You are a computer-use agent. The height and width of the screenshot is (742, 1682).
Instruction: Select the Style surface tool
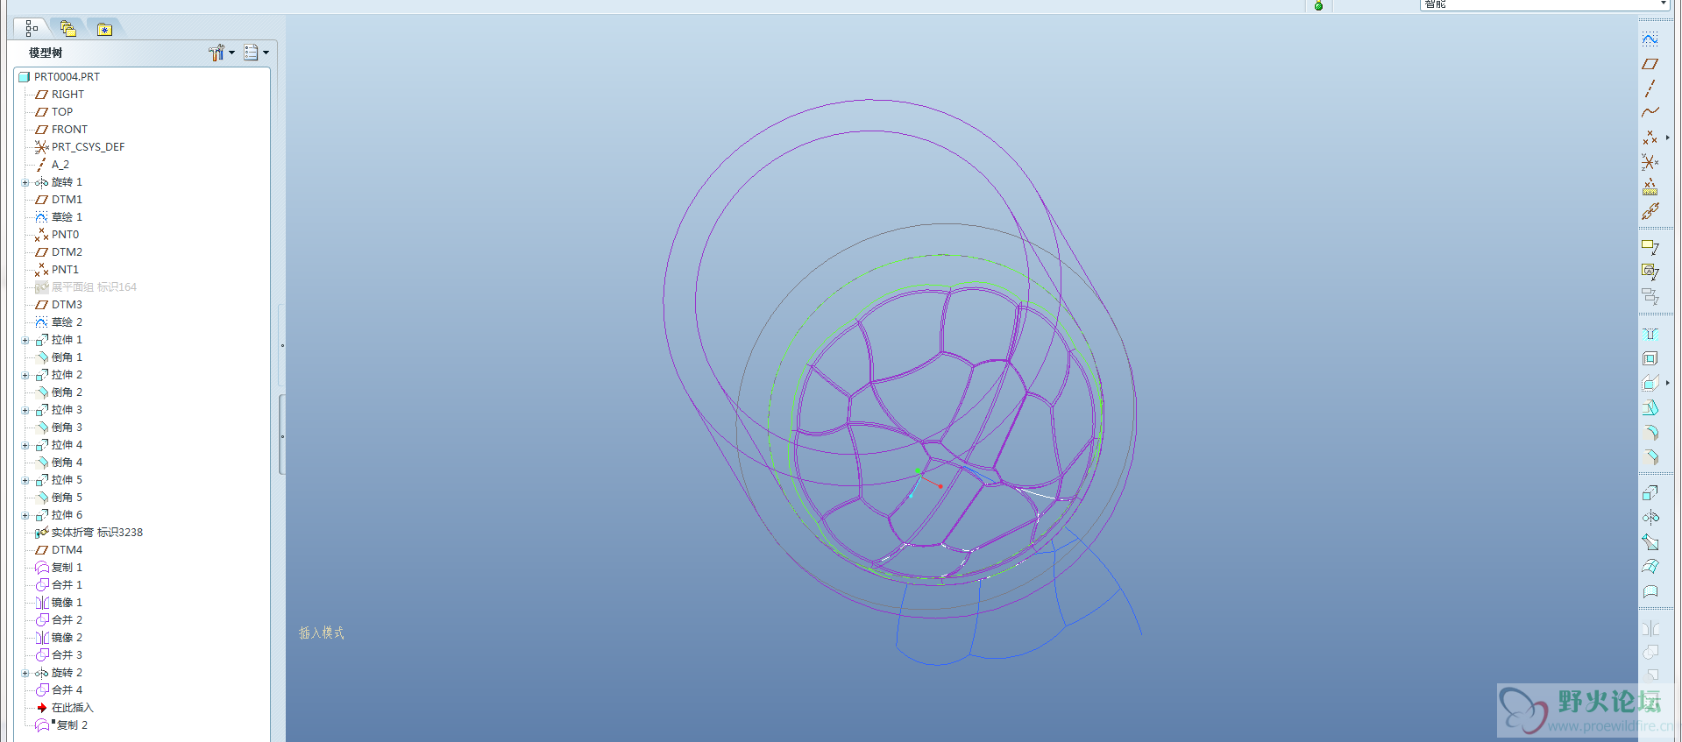coord(1650,591)
